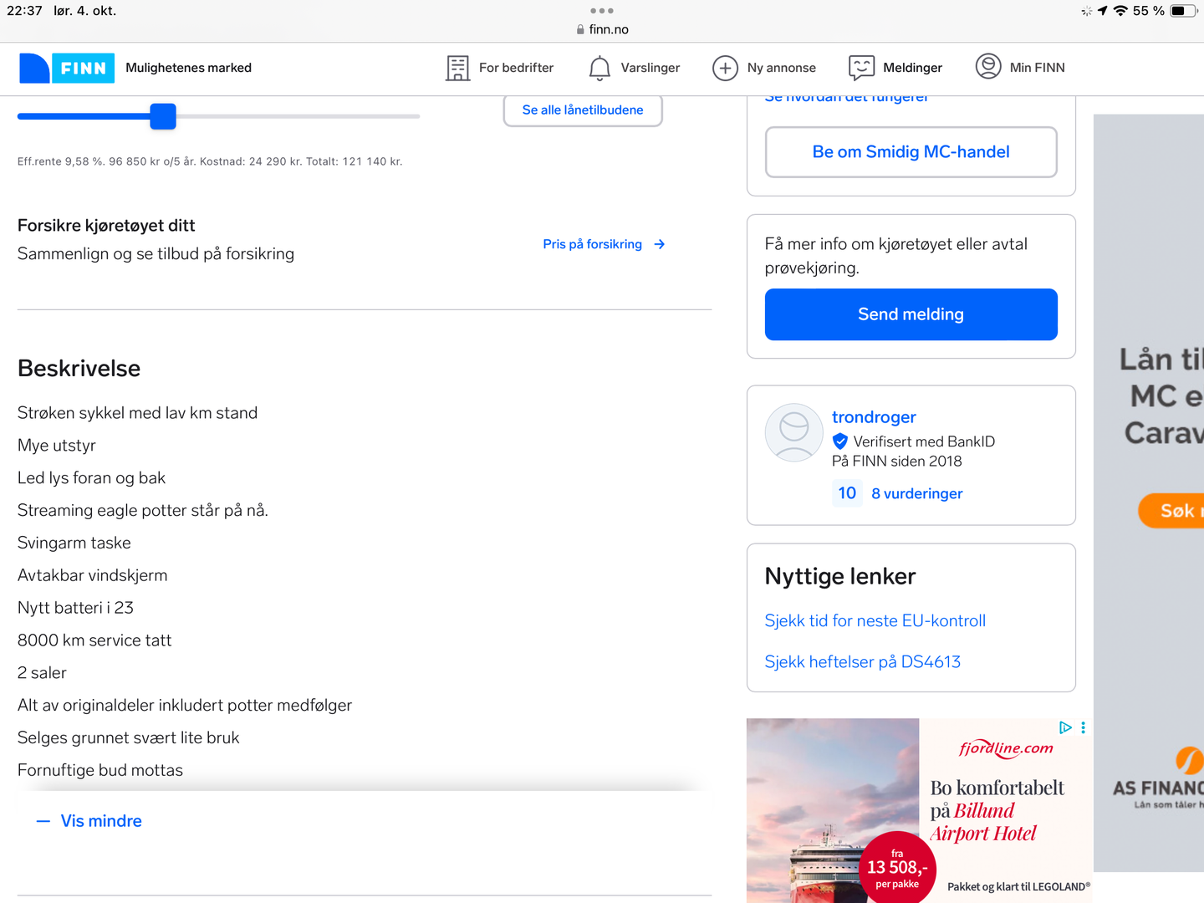Open the three-dot ad options menu

(x=1083, y=727)
